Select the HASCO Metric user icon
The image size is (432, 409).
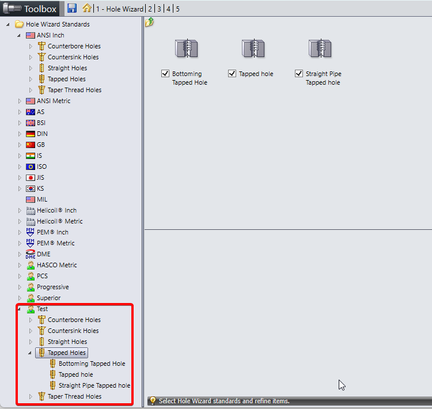point(31,265)
